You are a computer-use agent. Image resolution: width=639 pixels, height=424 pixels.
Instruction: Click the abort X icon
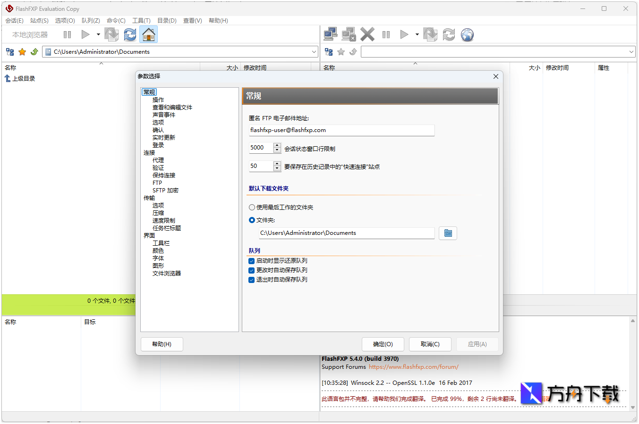tap(367, 34)
